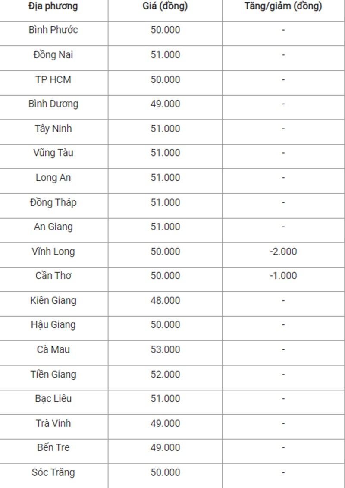Click the Hậu Giang cell

click(x=53, y=325)
